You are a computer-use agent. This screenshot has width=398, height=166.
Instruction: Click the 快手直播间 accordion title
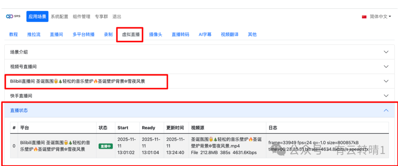[x=21, y=96]
